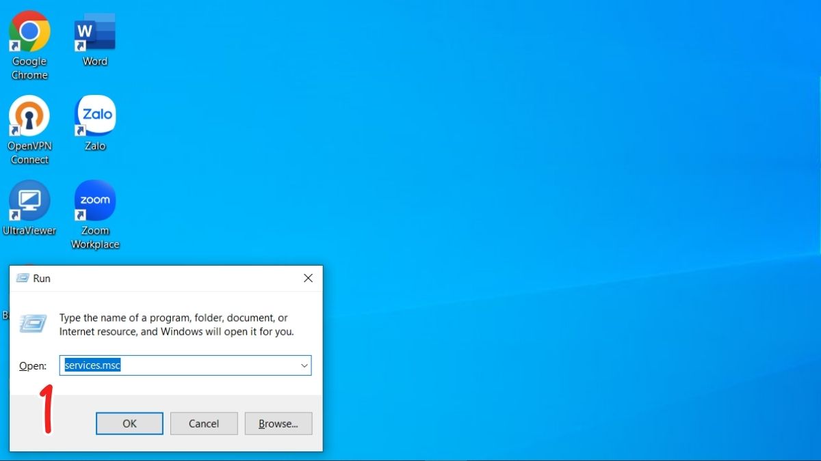The width and height of the screenshot is (821, 461).
Task: Open Google Chrome from the desktop
Action: coord(29,31)
